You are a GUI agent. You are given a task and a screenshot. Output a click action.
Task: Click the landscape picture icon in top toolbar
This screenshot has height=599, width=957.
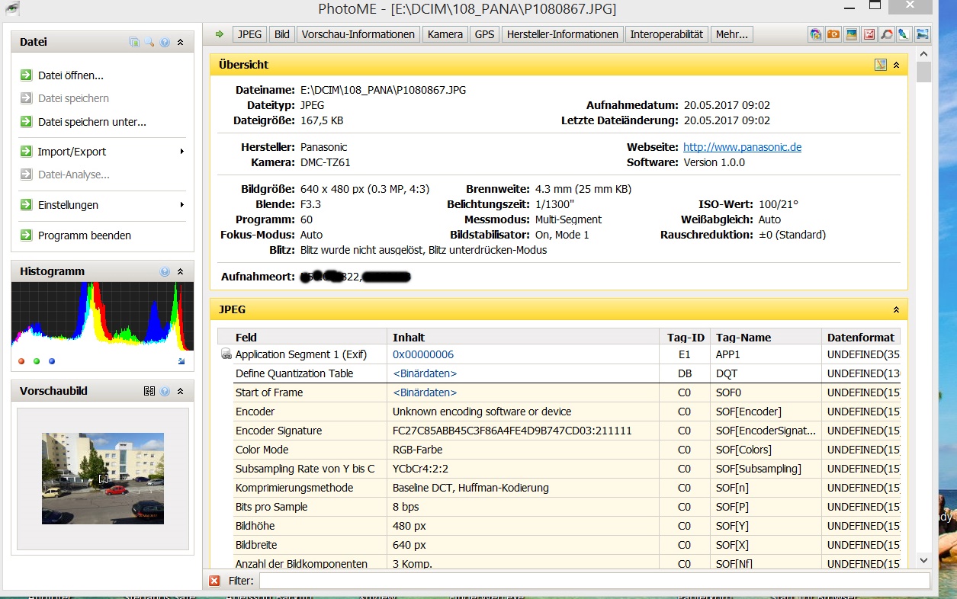851,34
